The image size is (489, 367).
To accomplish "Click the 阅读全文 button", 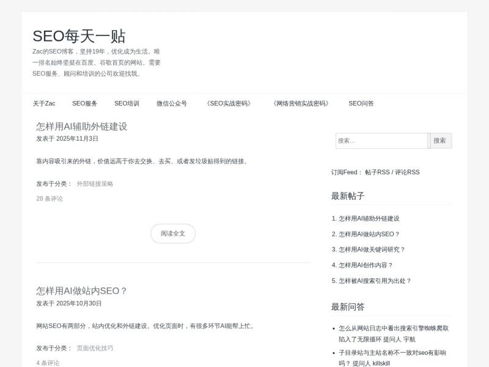I will (173, 234).
